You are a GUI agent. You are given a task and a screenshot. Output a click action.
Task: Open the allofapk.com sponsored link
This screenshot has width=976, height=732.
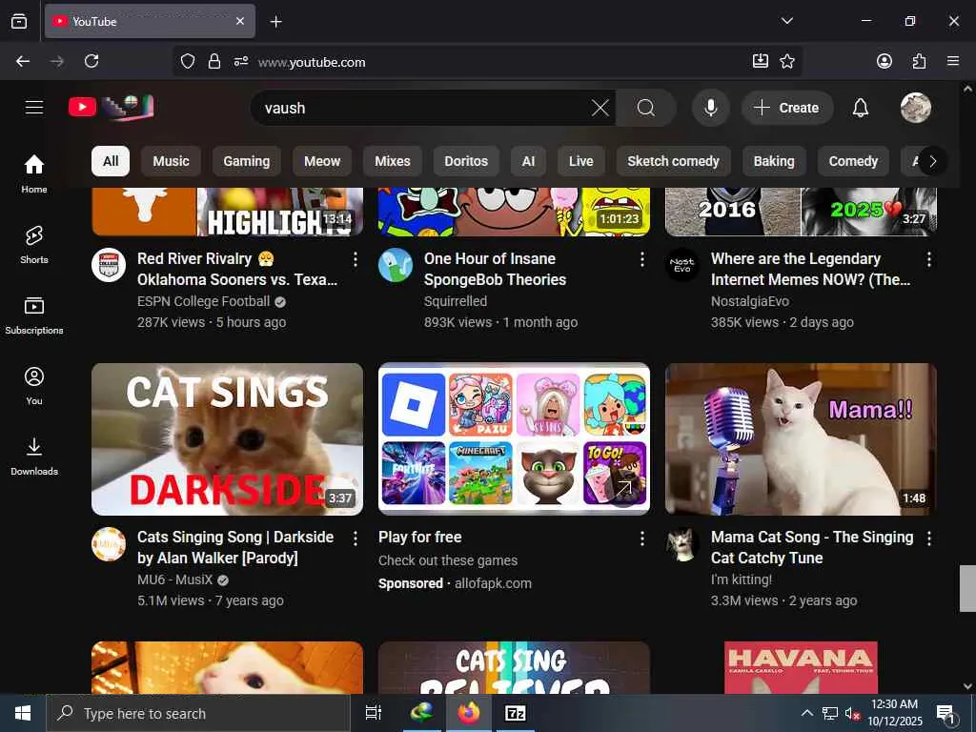(x=493, y=584)
